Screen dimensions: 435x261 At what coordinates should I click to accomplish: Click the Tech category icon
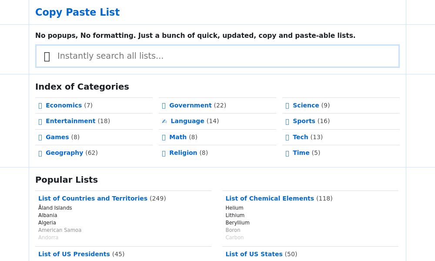(x=288, y=137)
